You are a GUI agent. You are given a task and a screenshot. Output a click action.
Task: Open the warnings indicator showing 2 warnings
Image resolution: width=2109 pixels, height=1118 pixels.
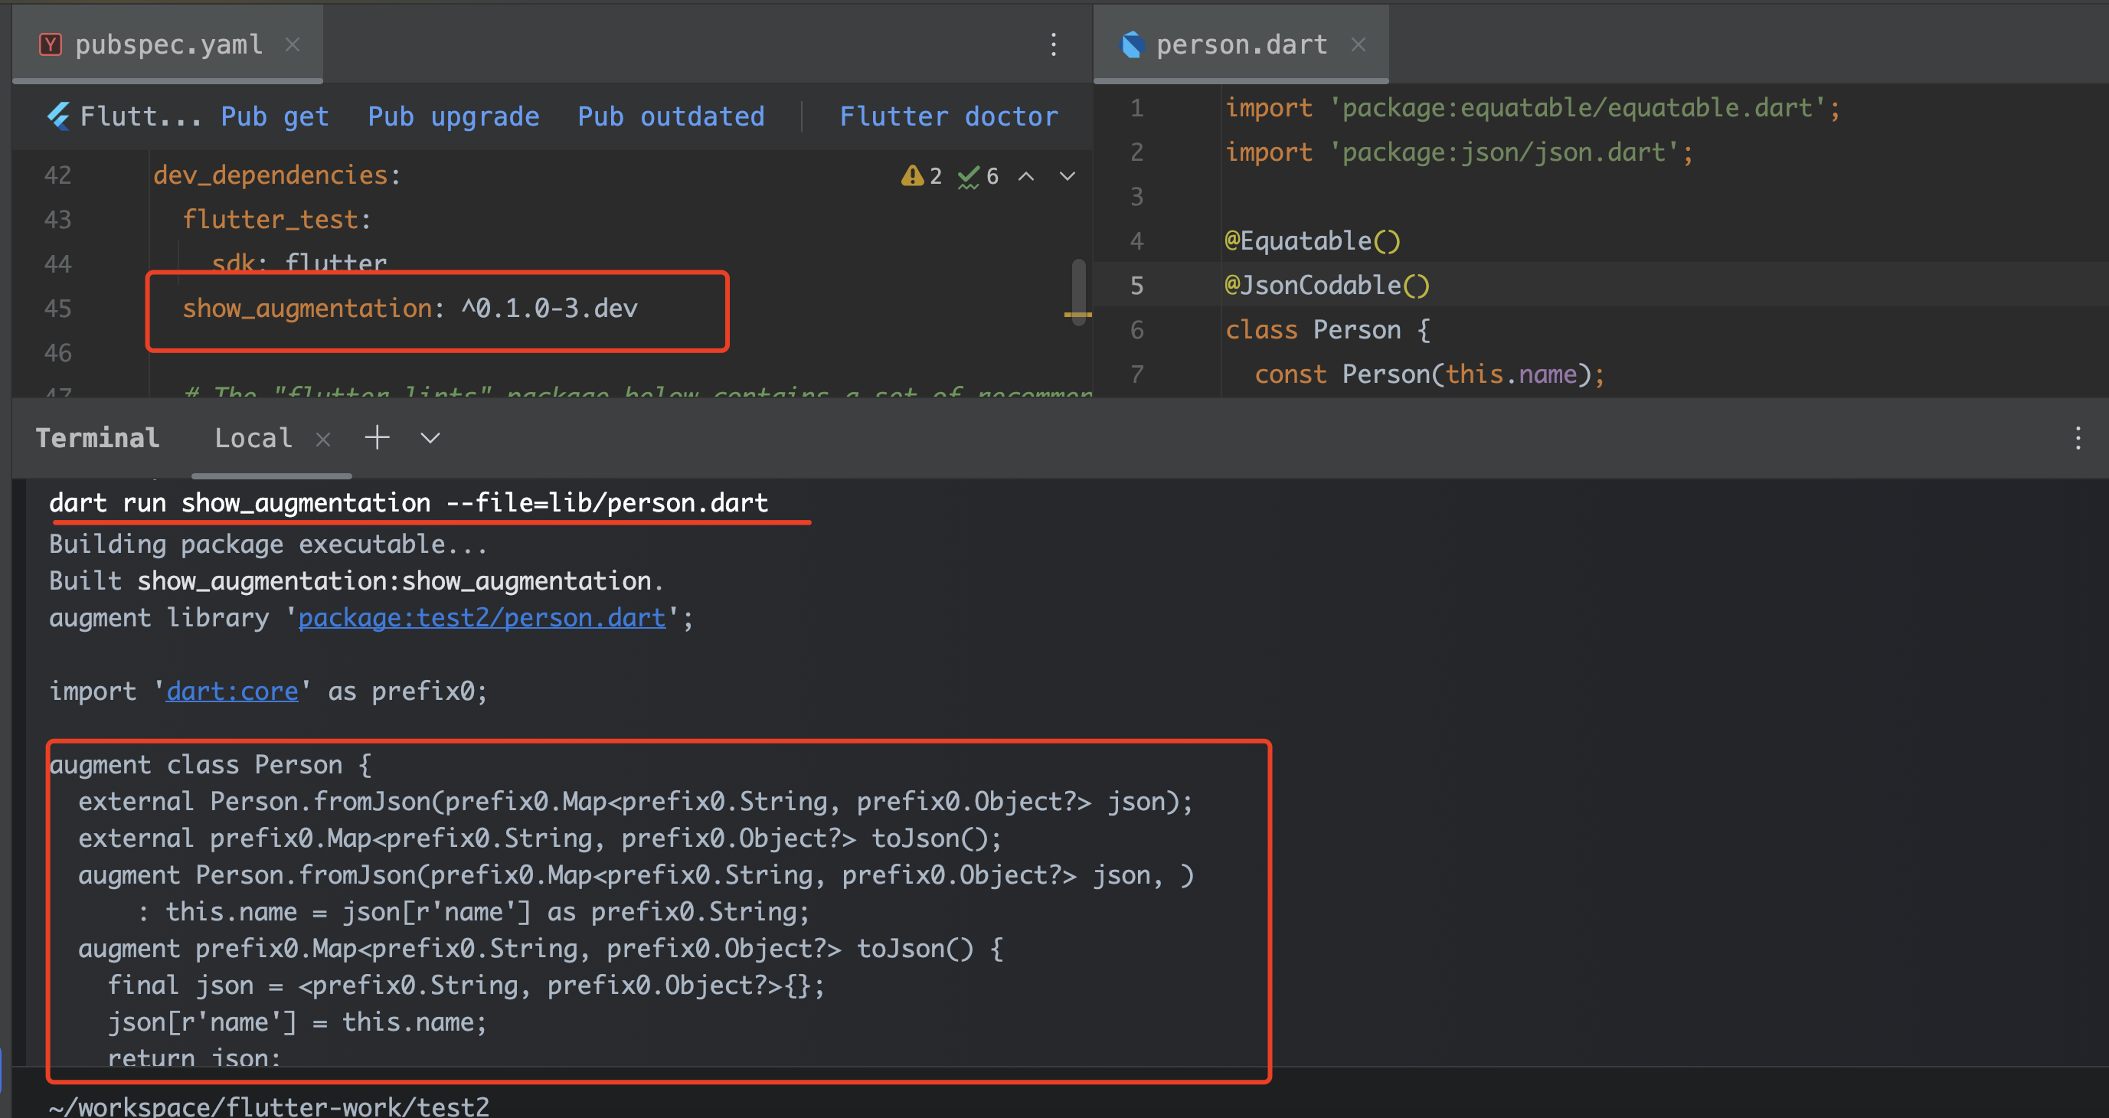(x=922, y=176)
